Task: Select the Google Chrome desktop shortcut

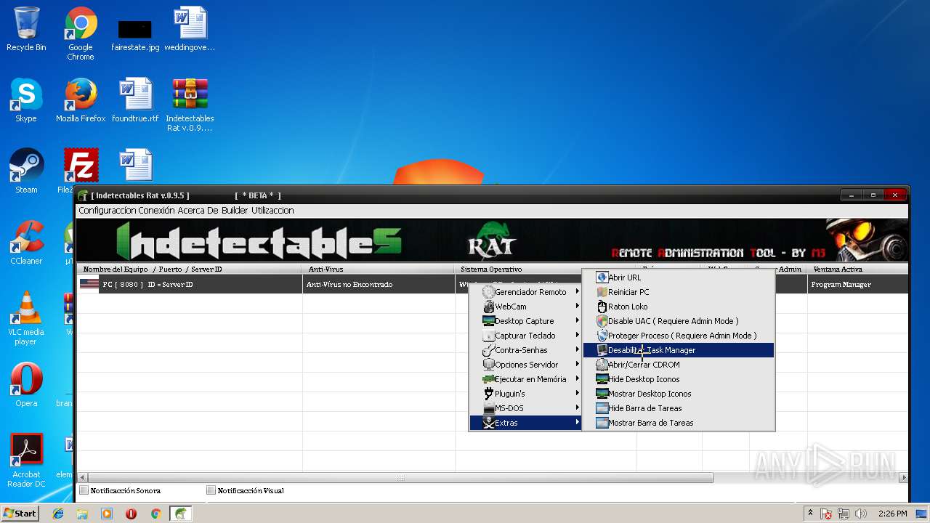Action: tap(81, 33)
